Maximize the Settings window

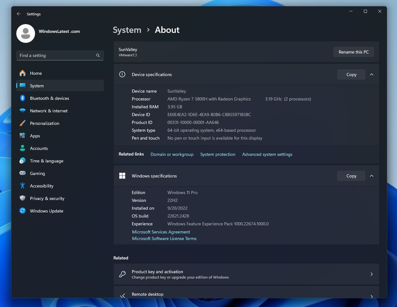click(x=365, y=11)
